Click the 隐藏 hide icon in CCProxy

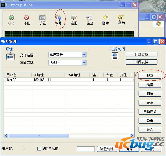pos(106,20)
